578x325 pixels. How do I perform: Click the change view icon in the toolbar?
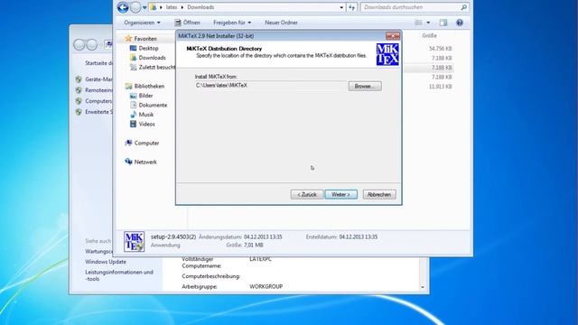pyautogui.click(x=418, y=23)
